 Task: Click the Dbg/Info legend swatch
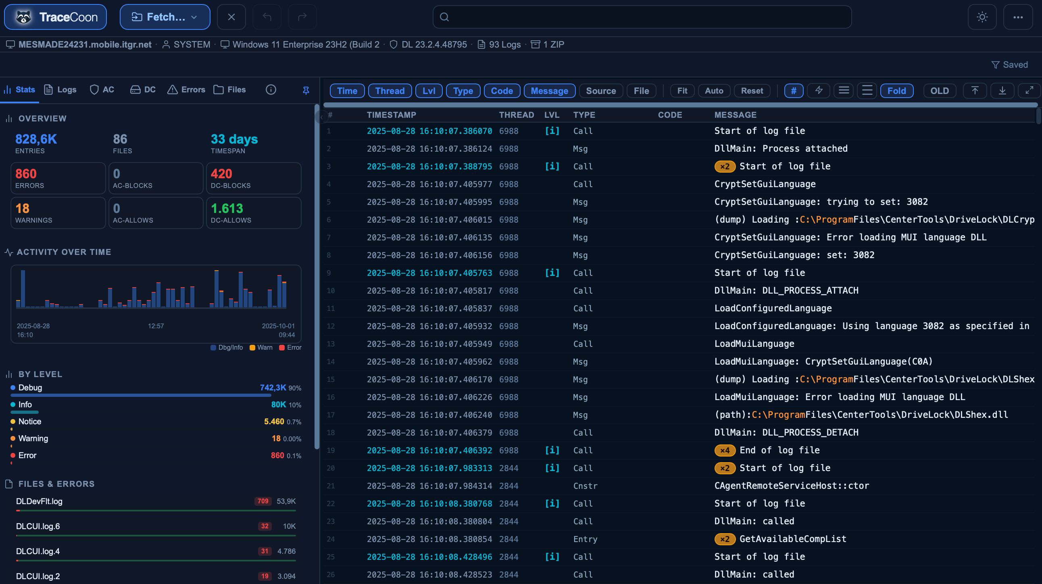213,348
